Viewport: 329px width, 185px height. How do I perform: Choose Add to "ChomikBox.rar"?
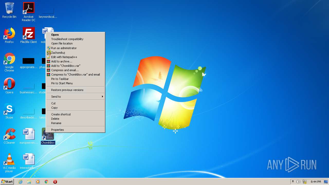[75, 66]
